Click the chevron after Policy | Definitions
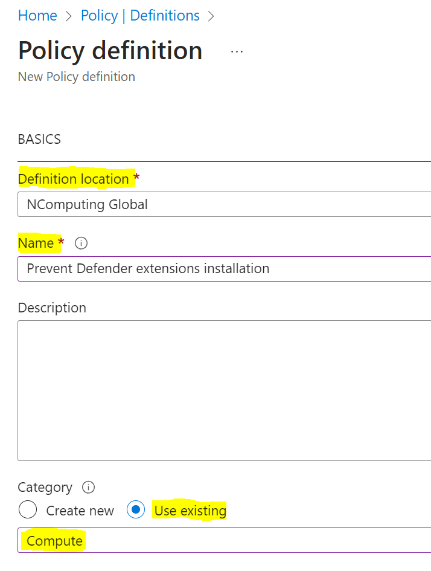Screen dimensions: 431x571 pos(211,16)
